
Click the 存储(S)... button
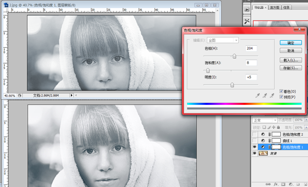291,68
